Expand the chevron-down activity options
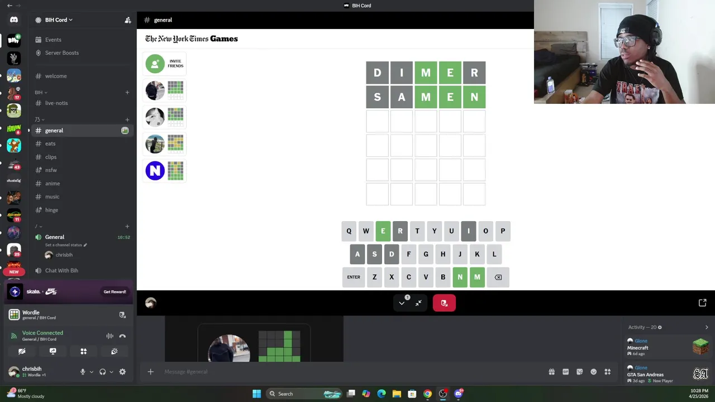Image resolution: width=715 pixels, height=402 pixels. 402,303
